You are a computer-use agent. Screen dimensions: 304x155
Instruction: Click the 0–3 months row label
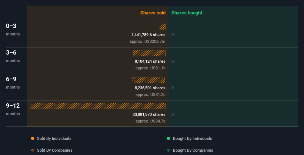tap(13, 30)
